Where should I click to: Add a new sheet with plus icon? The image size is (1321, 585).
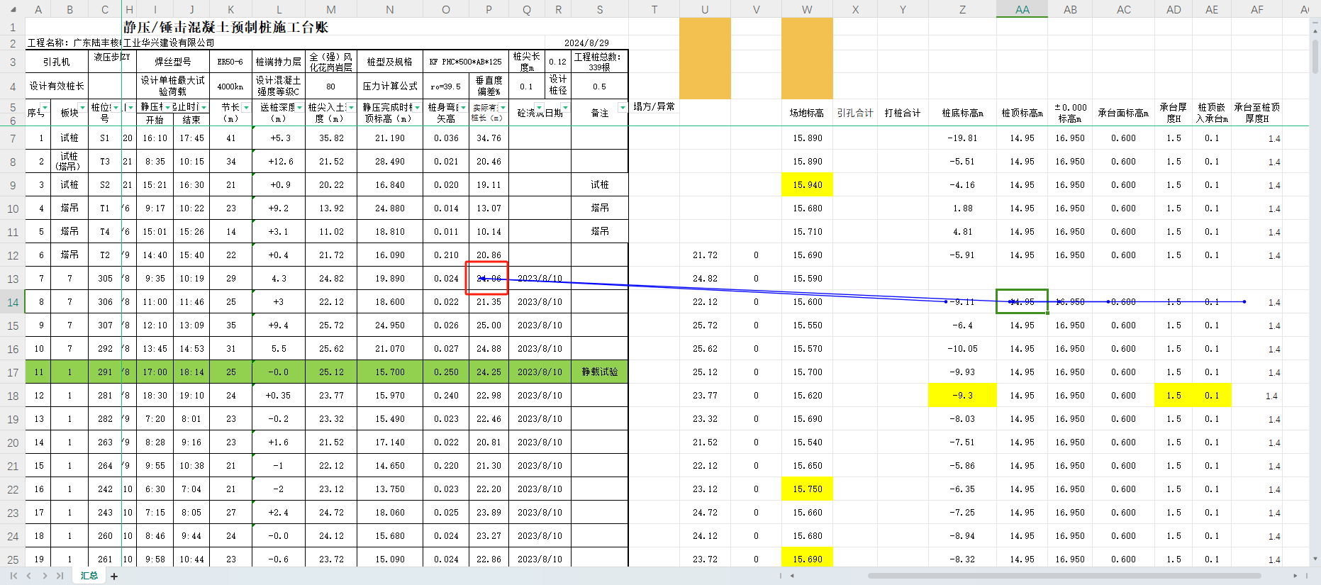[114, 576]
